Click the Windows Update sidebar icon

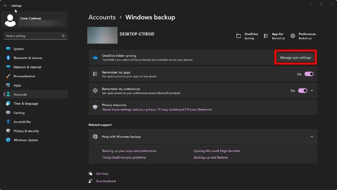coord(8,140)
